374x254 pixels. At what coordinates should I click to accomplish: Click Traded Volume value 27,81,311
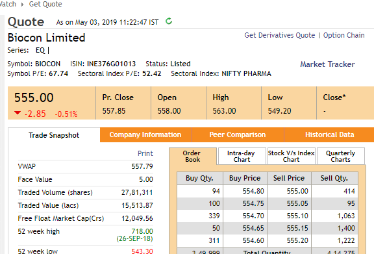[137, 192]
